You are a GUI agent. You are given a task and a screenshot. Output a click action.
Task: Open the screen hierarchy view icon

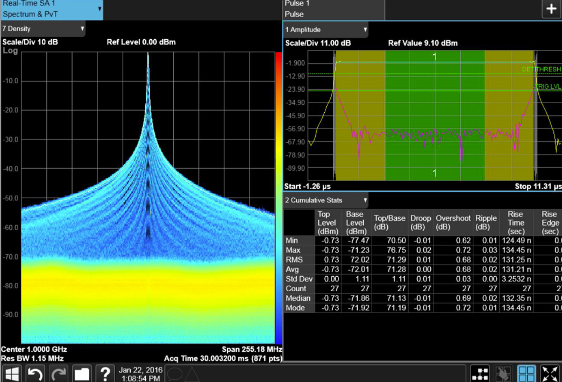[480, 373]
